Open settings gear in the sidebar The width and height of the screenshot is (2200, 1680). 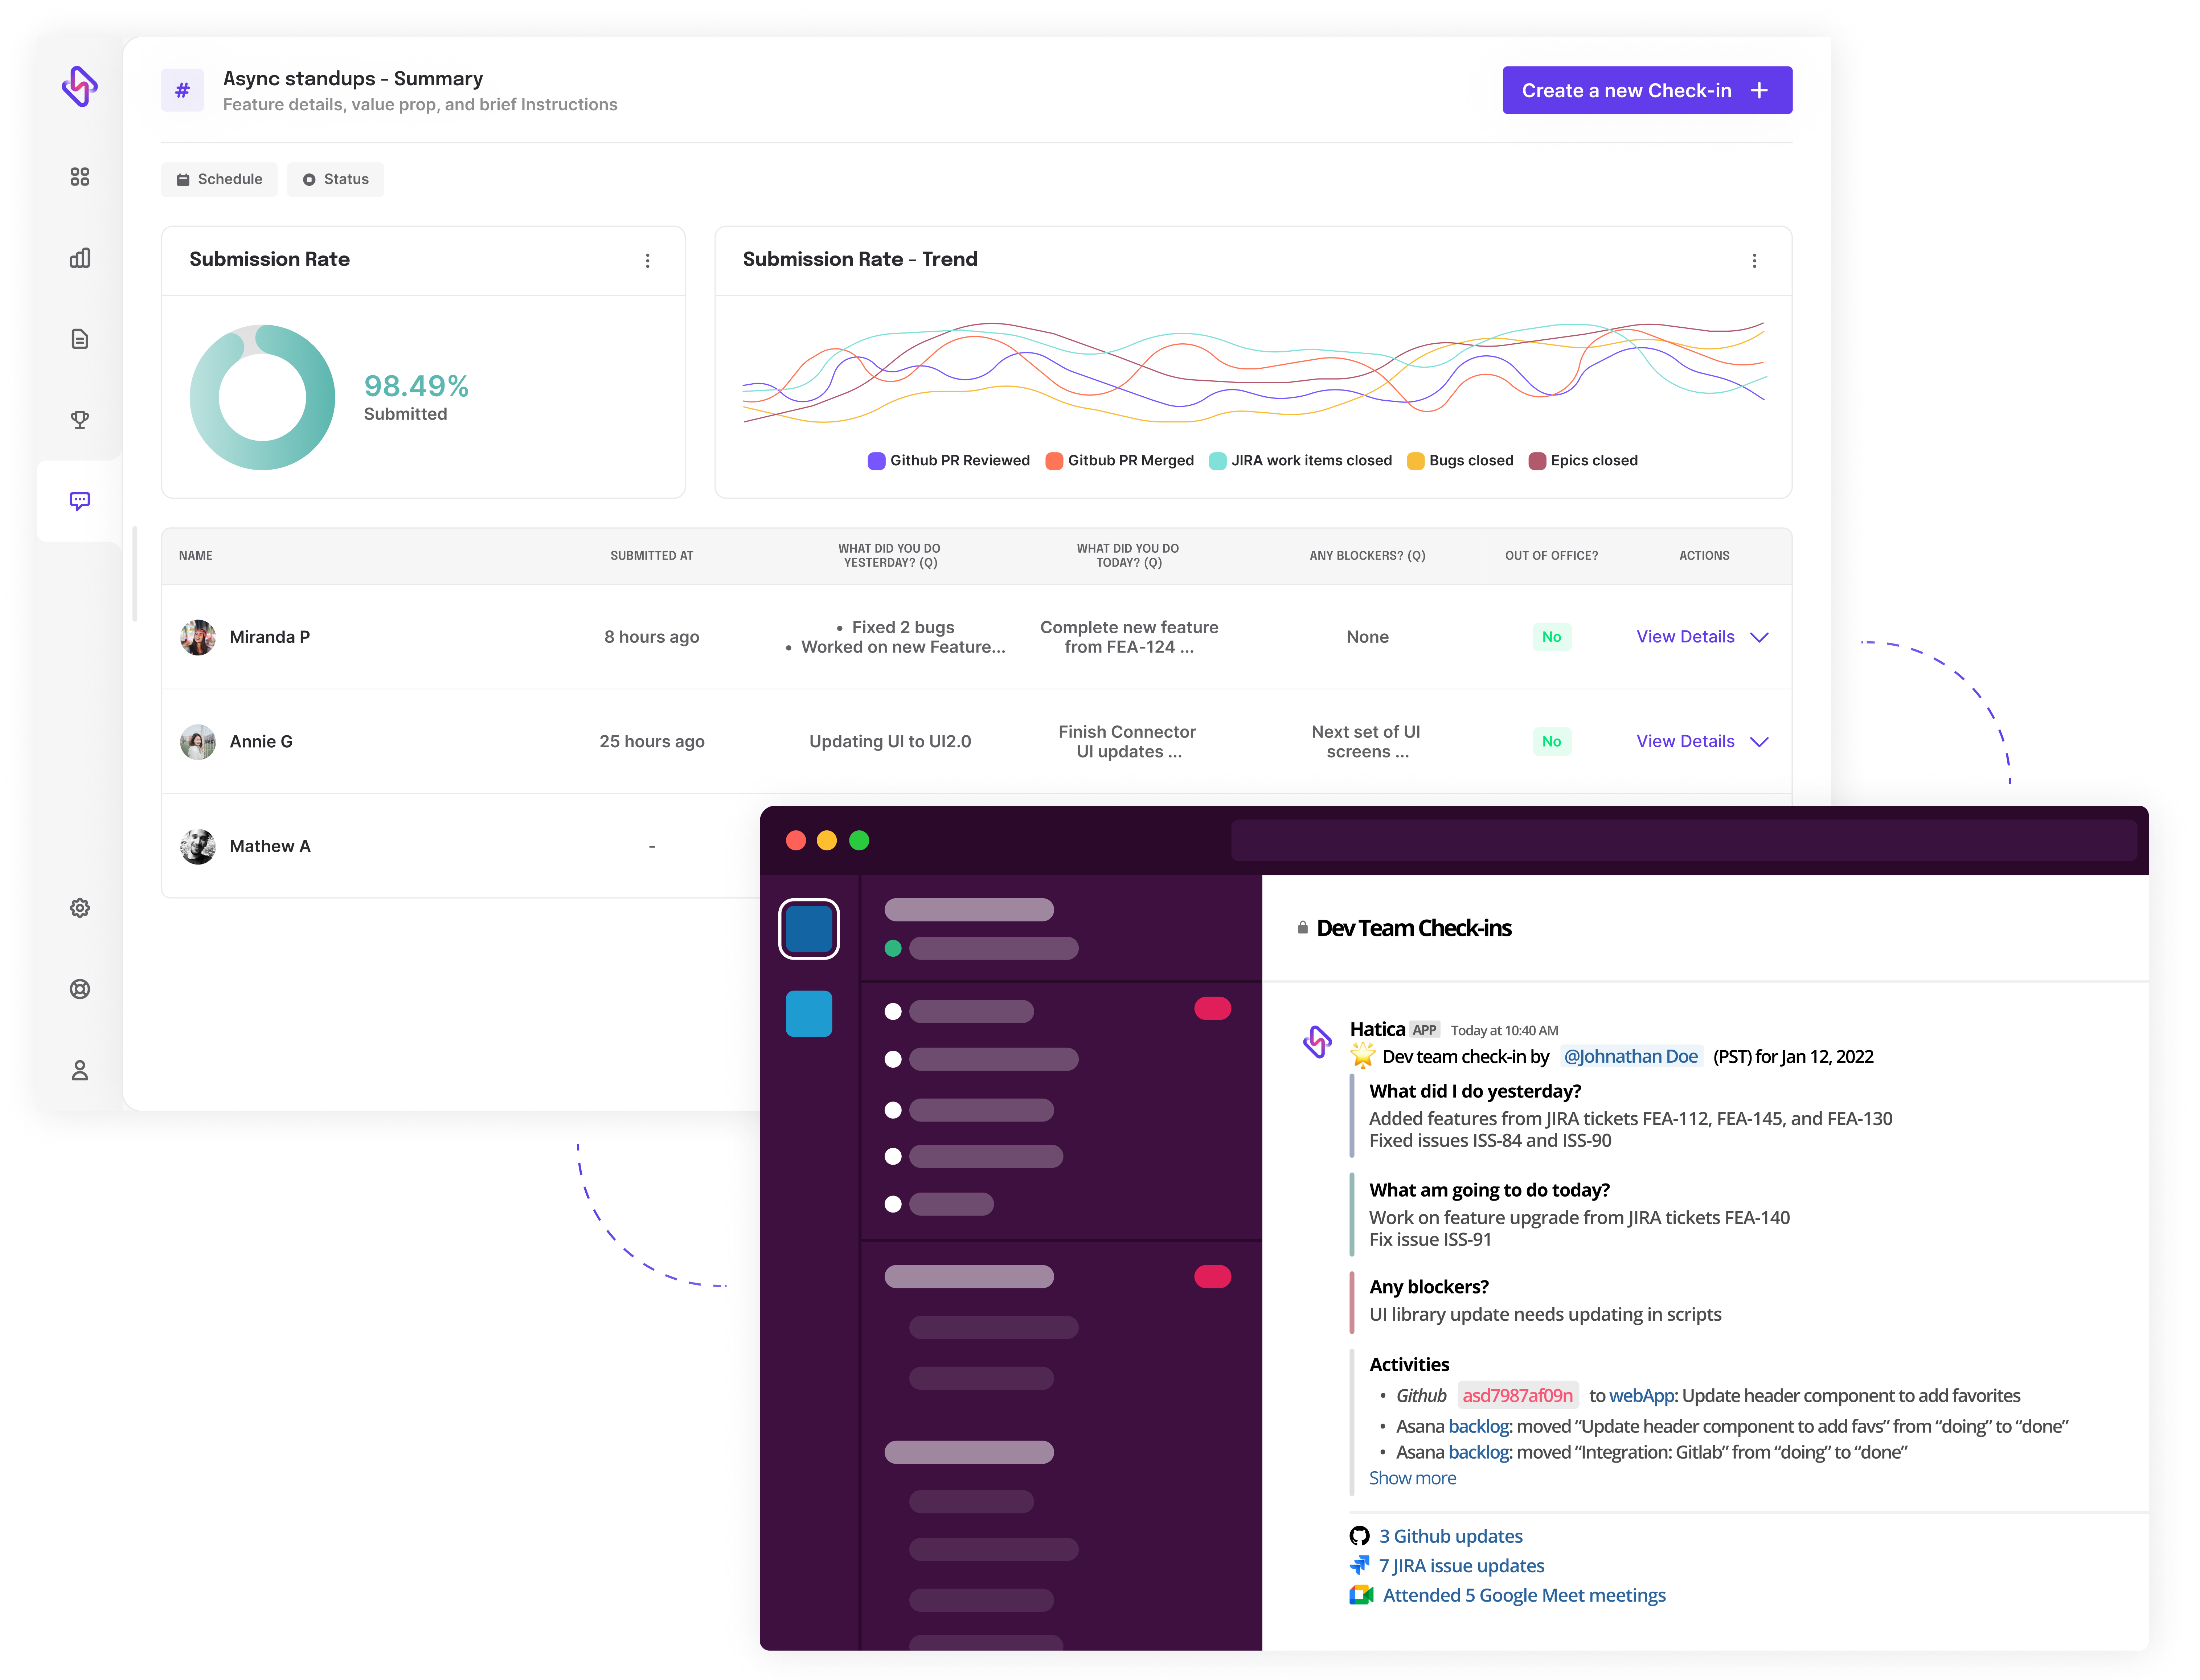[x=80, y=908]
